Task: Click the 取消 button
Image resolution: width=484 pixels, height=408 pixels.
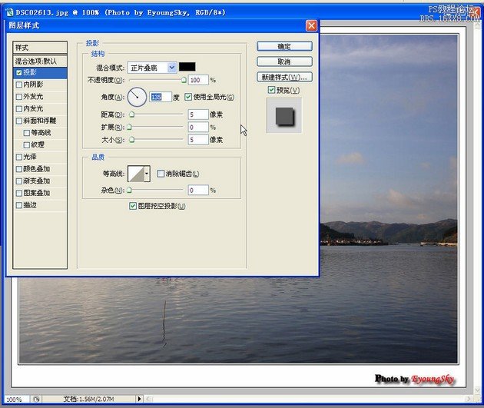Action: click(x=284, y=61)
